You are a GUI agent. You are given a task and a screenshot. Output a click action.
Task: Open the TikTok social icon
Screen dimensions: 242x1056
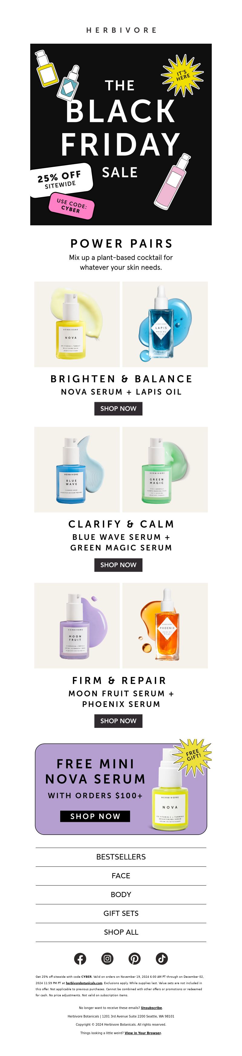click(162, 958)
